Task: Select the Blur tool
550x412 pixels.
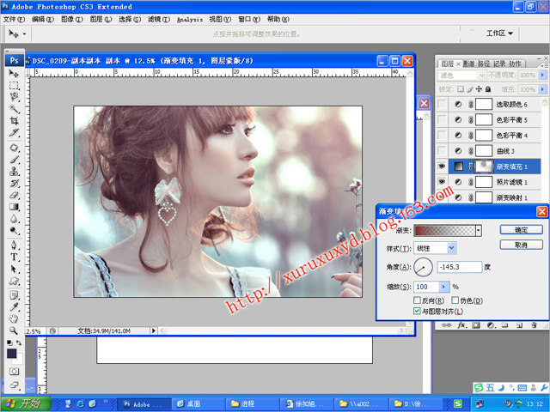Action: tap(14, 219)
